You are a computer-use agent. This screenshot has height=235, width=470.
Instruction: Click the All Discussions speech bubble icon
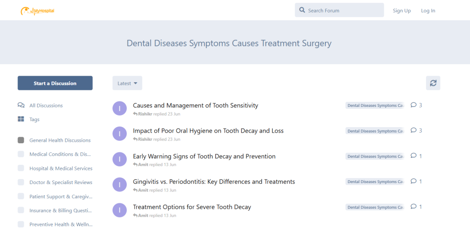[x=21, y=105]
